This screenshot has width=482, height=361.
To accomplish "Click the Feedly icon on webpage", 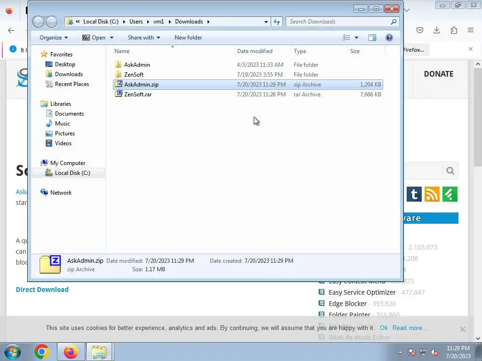I will [x=450, y=194].
